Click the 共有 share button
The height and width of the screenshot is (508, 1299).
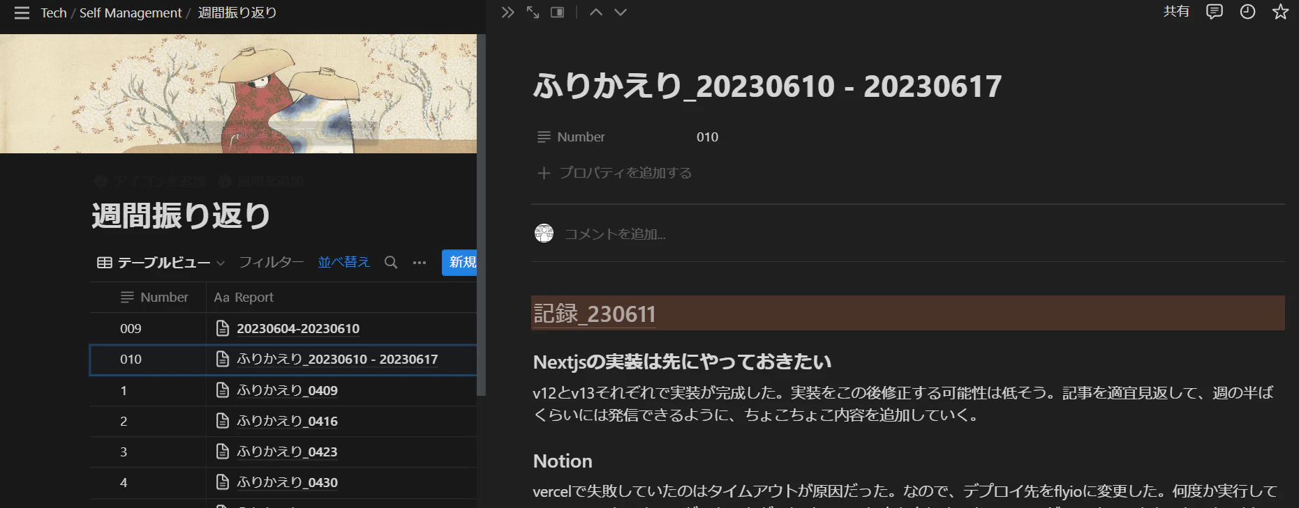tap(1176, 12)
